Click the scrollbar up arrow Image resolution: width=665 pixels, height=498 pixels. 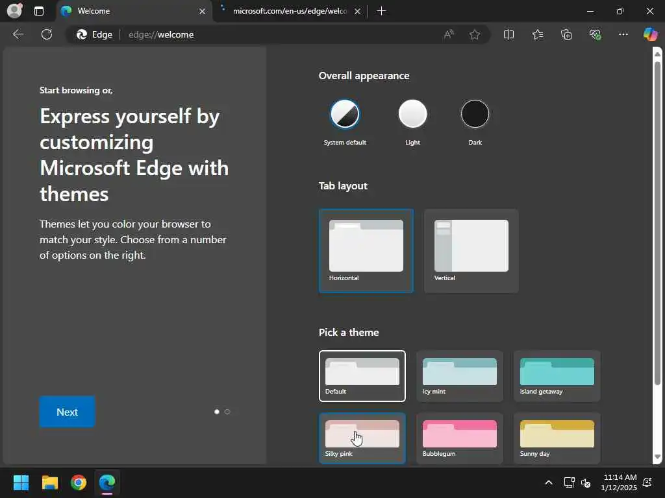(x=657, y=54)
